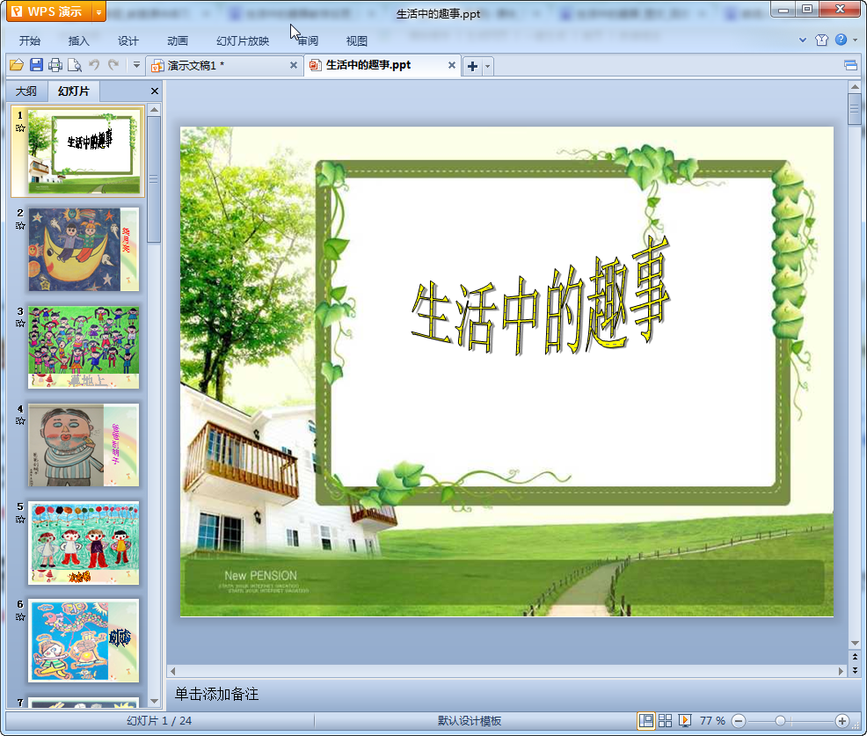Collapse the ribbon with the chevron icon
This screenshot has height=736, width=867.
point(803,40)
